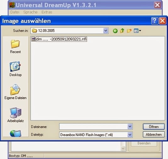Expand the Dateiname dropdown arrow

click(x=130, y=126)
